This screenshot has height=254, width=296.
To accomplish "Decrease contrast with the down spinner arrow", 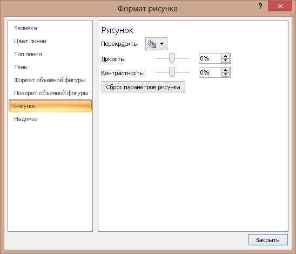I will [x=226, y=75].
